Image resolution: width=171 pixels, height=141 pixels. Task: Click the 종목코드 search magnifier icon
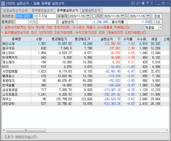[34, 22]
